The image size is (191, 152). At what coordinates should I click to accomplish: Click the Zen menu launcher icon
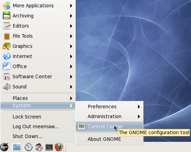tap(5, 147)
